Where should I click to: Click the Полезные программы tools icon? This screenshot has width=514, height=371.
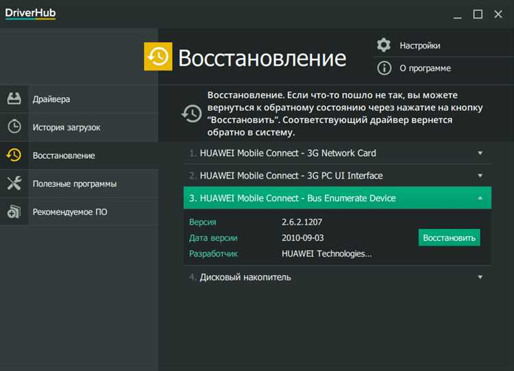coord(14,183)
